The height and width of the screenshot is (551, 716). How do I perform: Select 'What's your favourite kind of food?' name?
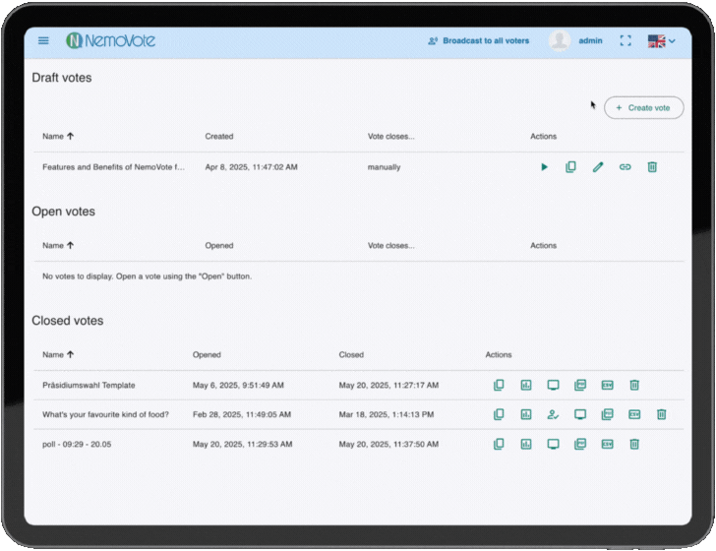pos(105,414)
